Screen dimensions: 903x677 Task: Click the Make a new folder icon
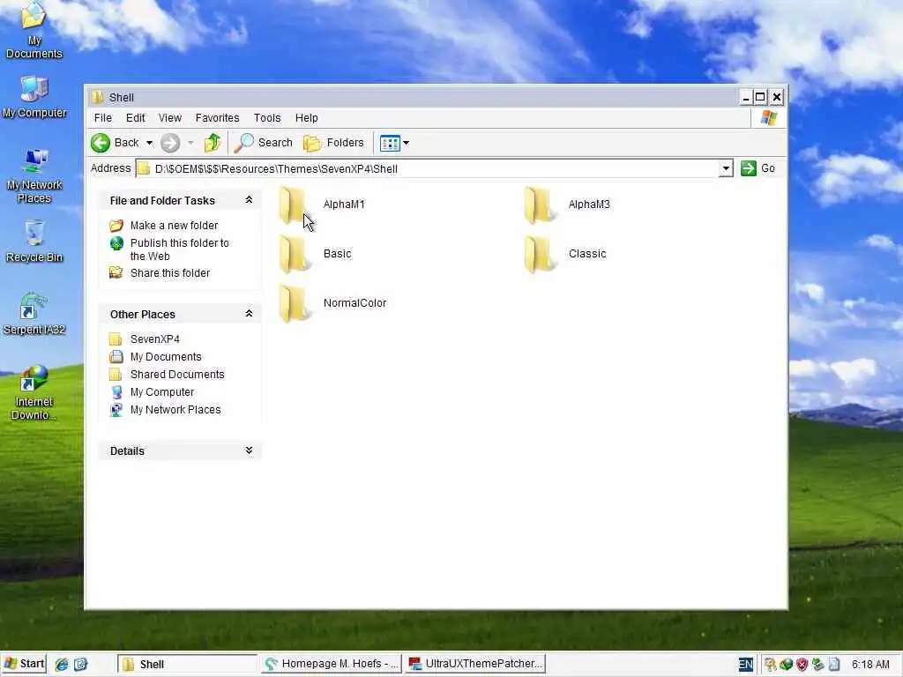(116, 225)
